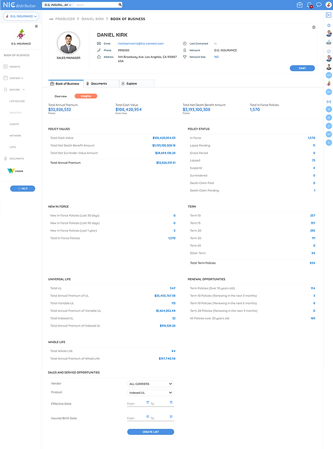Open Insured Birth Date From calendar icon
This screenshot has height=449, width=333.
[148, 416]
